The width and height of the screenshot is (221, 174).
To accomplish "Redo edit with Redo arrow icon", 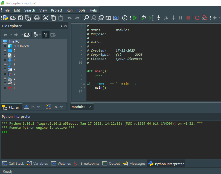I will click(77, 18).
